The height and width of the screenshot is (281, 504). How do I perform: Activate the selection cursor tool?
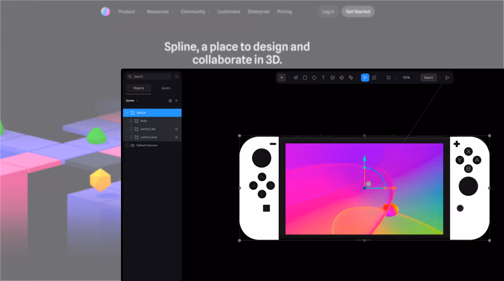pyautogui.click(x=365, y=78)
